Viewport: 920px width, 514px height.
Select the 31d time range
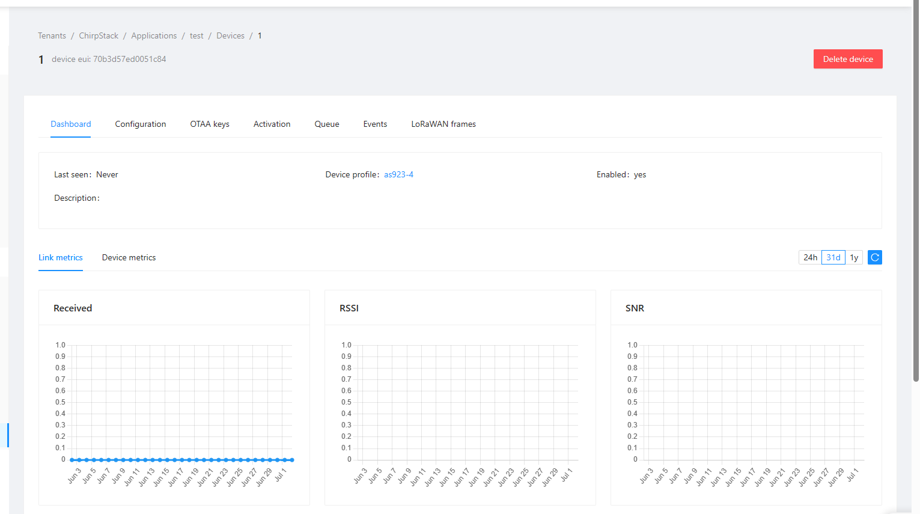[x=833, y=257]
